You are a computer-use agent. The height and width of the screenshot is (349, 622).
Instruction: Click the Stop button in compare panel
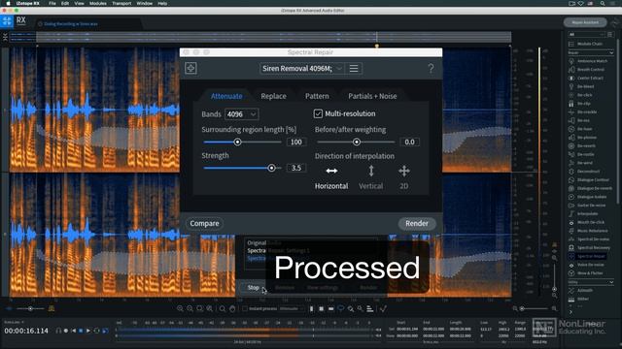[x=253, y=288]
